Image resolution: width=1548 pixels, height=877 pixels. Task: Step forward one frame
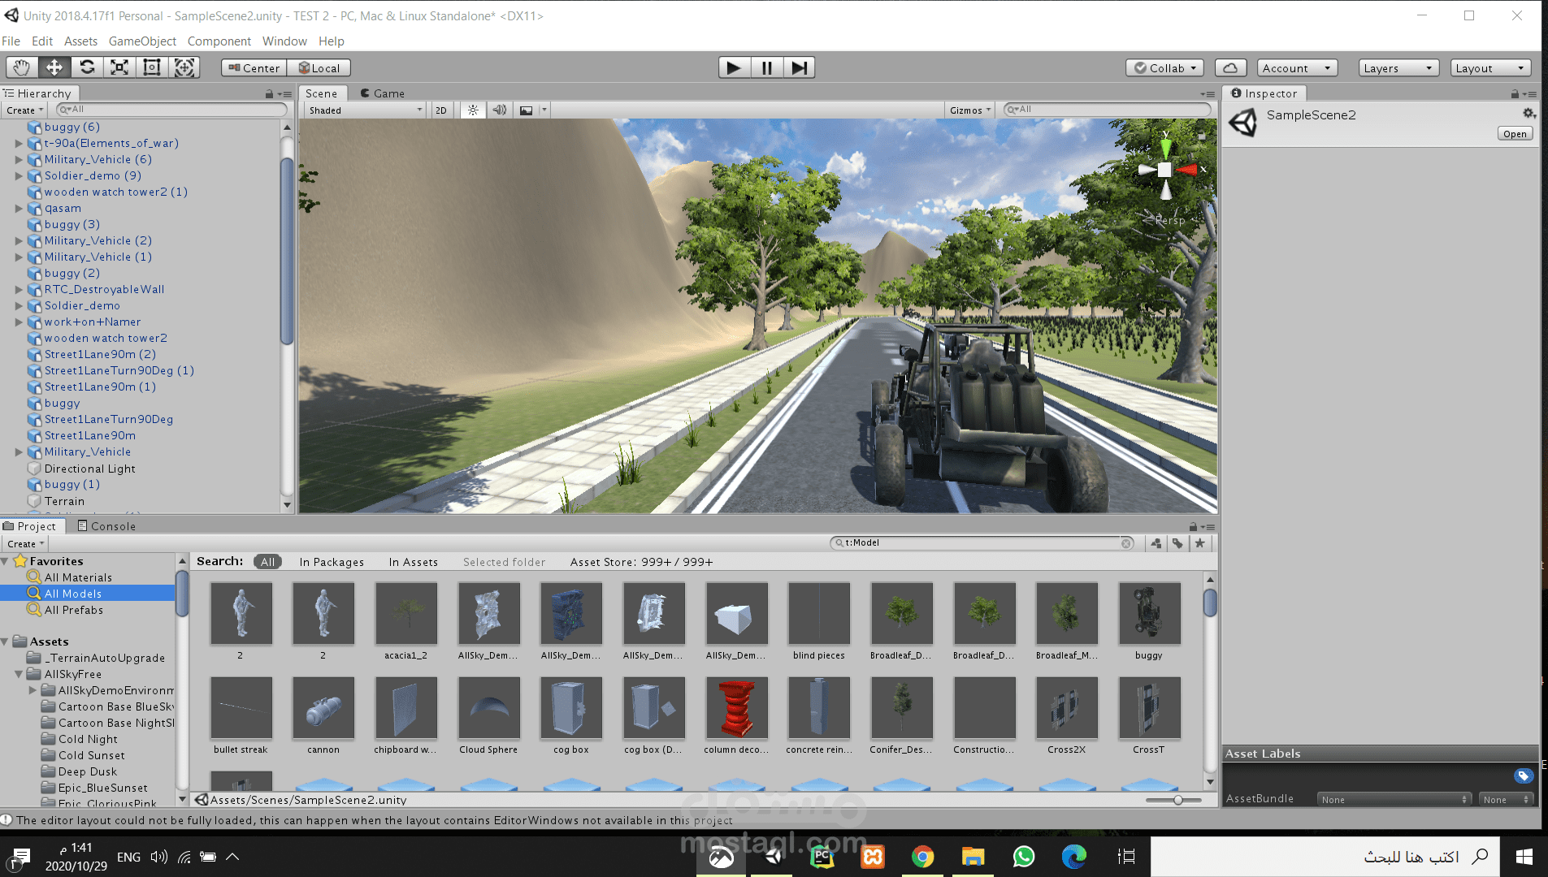point(799,67)
